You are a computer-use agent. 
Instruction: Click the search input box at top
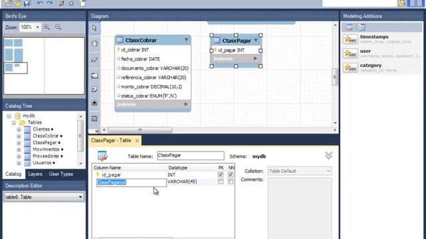(x=359, y=3)
